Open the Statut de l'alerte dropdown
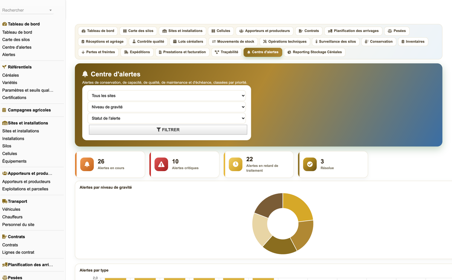452x280 pixels. coord(166,118)
